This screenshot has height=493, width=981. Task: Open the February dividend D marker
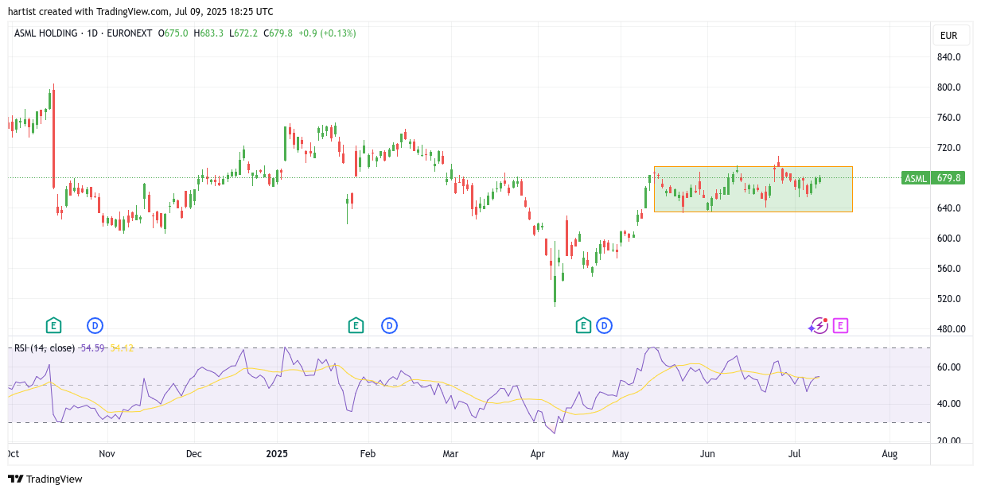pyautogui.click(x=389, y=325)
